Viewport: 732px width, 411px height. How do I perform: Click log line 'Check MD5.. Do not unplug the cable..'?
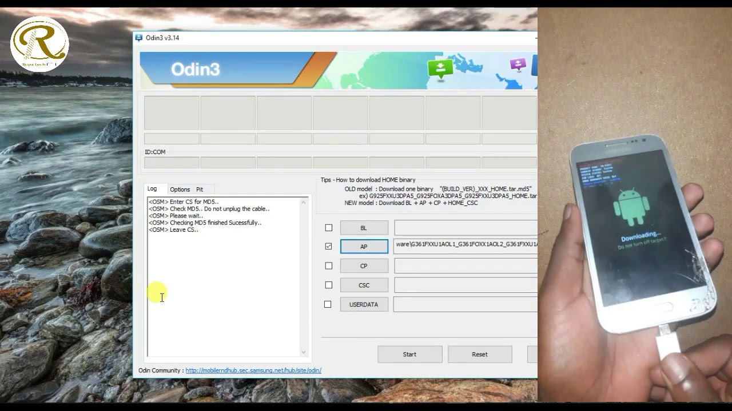pyautogui.click(x=209, y=208)
